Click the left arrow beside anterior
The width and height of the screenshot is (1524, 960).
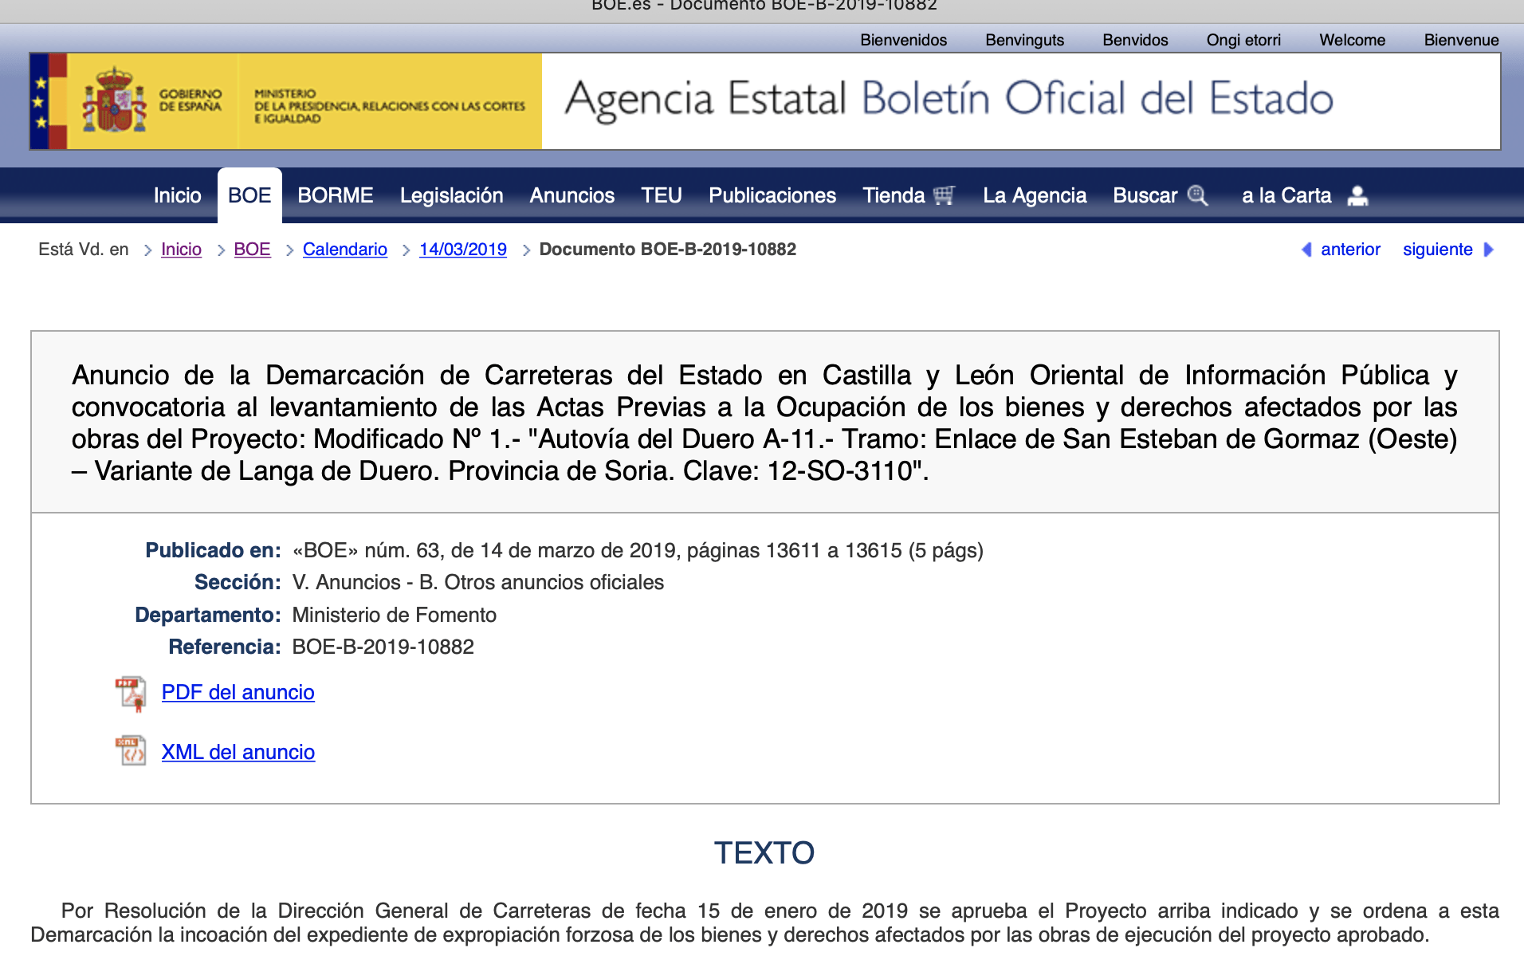click(x=1306, y=250)
